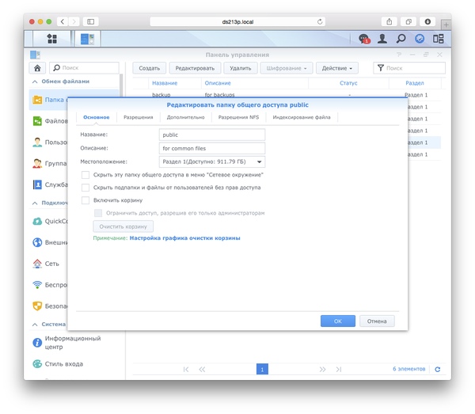
Task: Click the Описание input field
Action: (212, 148)
